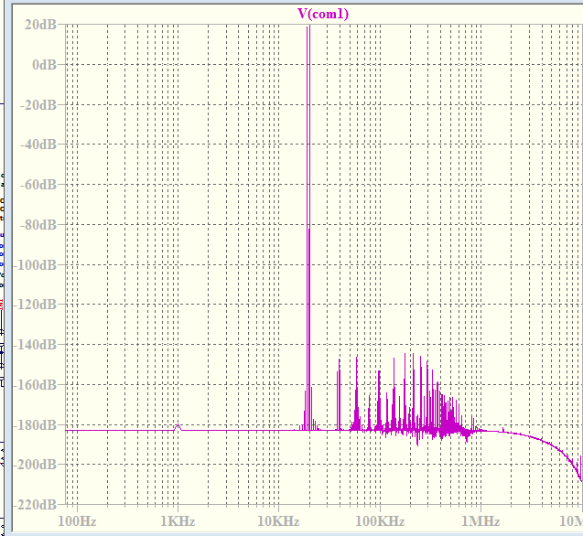
Task: Click the V(com1) trace label
Action: (x=323, y=14)
